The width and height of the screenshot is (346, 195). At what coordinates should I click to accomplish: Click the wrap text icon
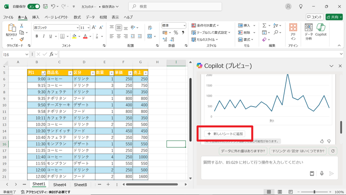point(150,28)
